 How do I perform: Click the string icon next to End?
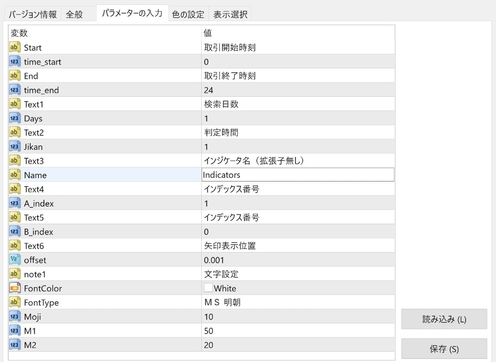coord(15,76)
